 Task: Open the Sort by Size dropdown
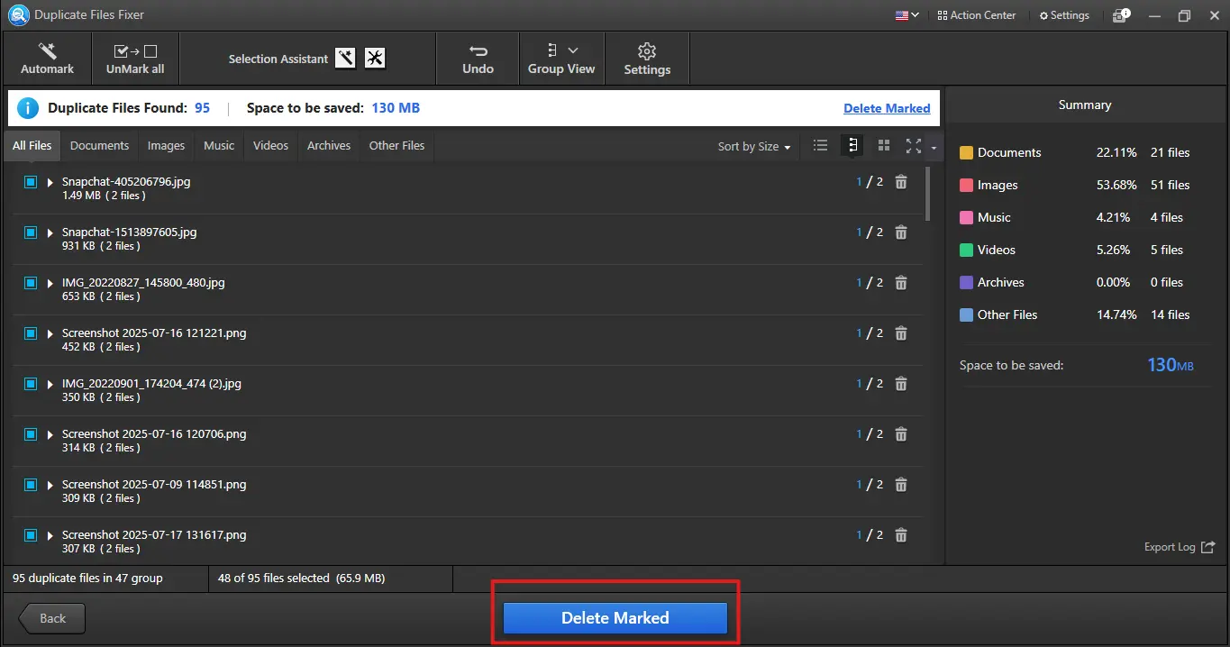coord(753,147)
